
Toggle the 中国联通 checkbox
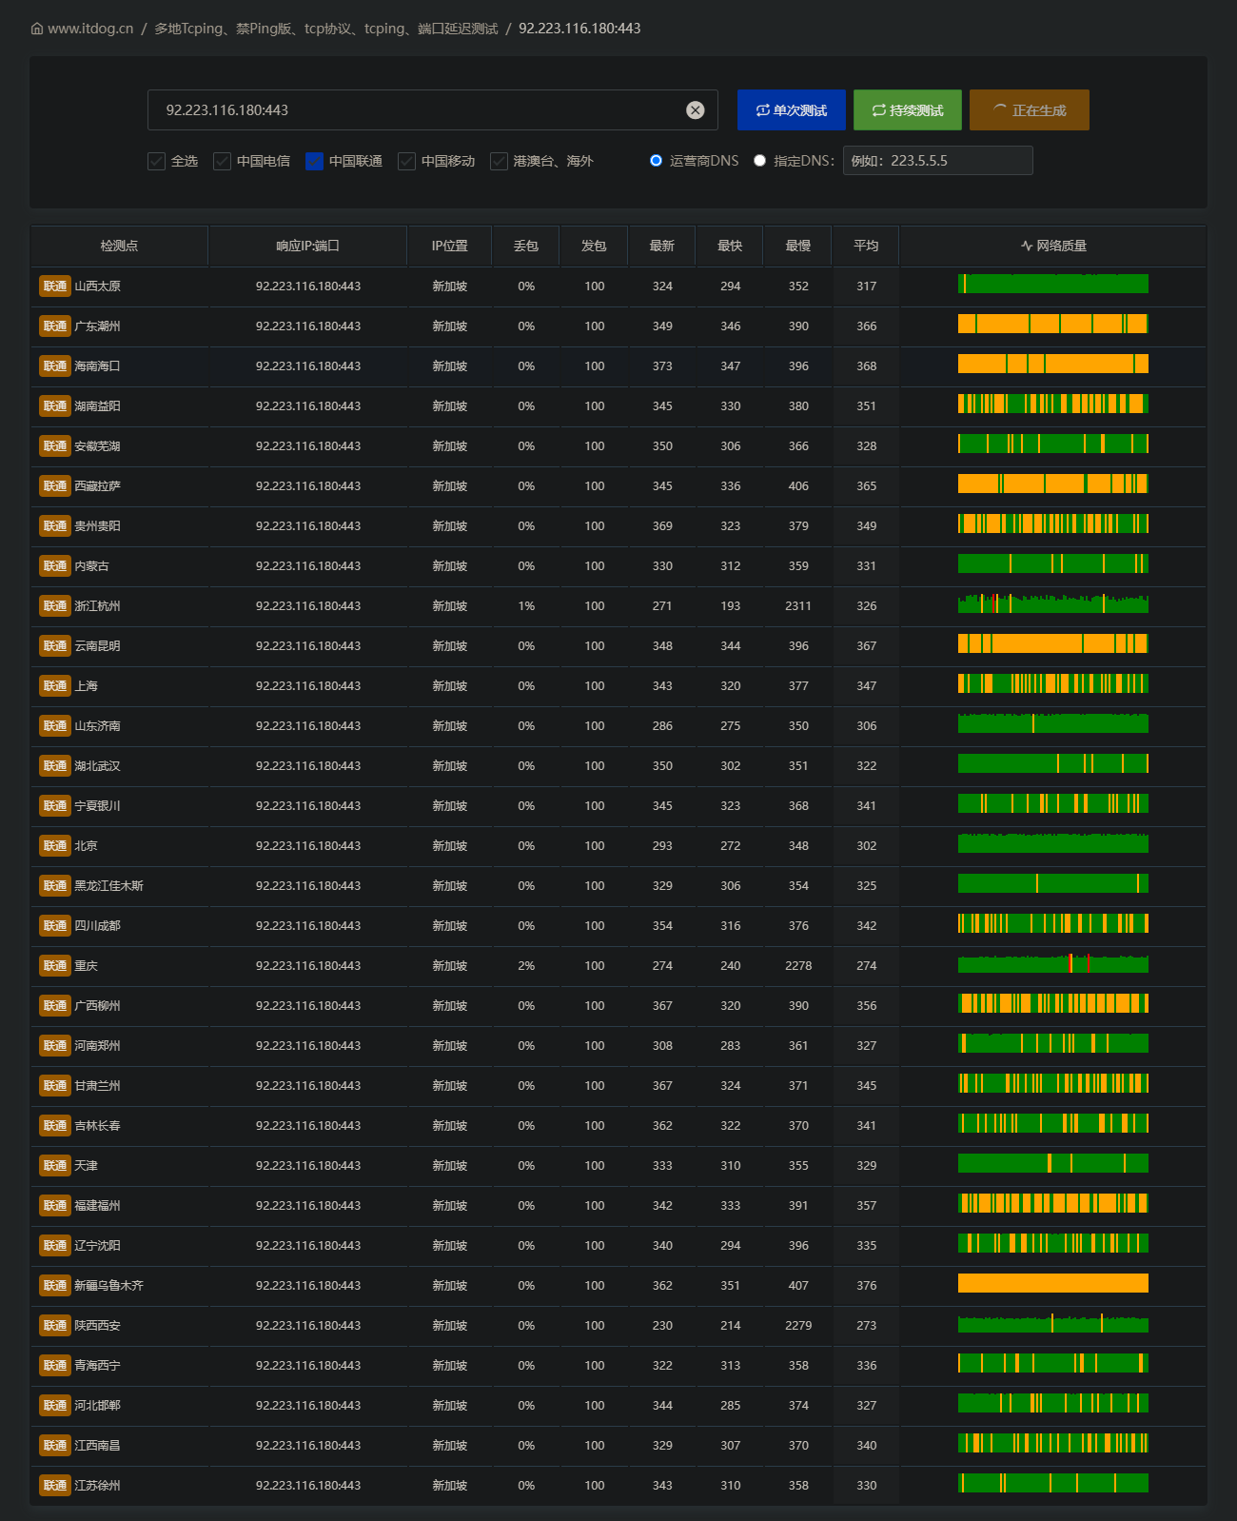coord(315,161)
